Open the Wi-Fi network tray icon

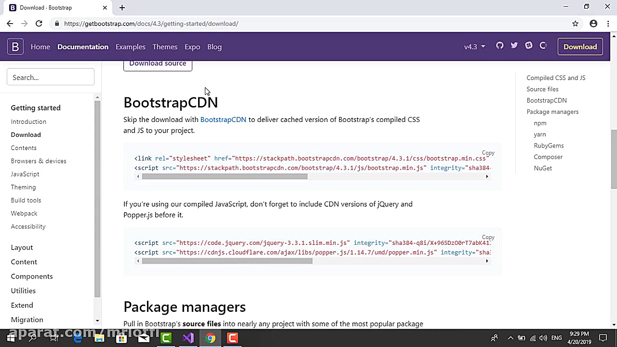click(x=532, y=338)
